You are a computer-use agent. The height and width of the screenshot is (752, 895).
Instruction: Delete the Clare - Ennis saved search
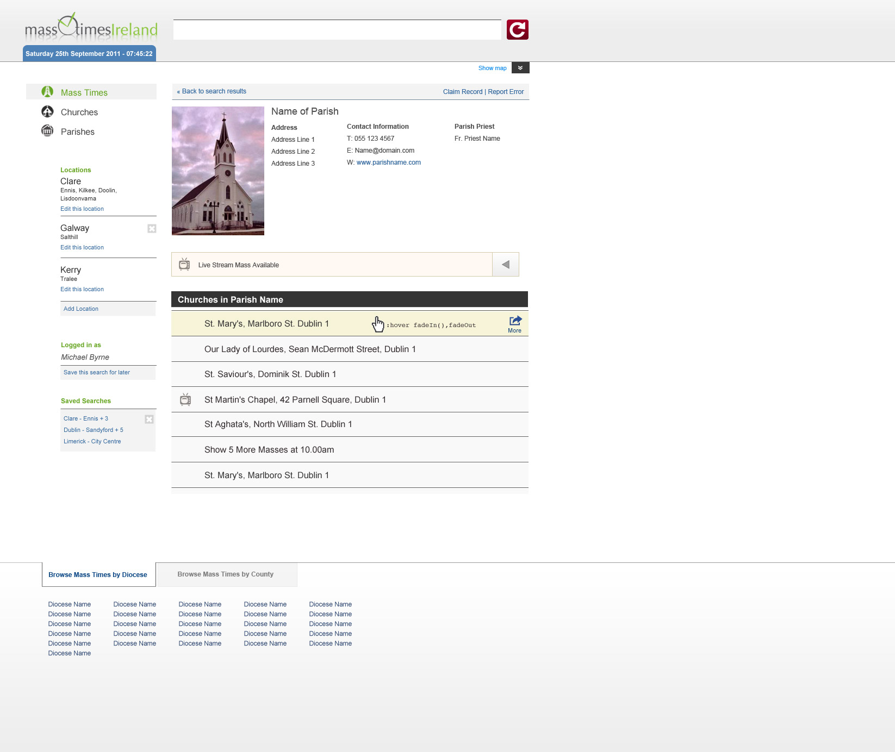tap(149, 419)
